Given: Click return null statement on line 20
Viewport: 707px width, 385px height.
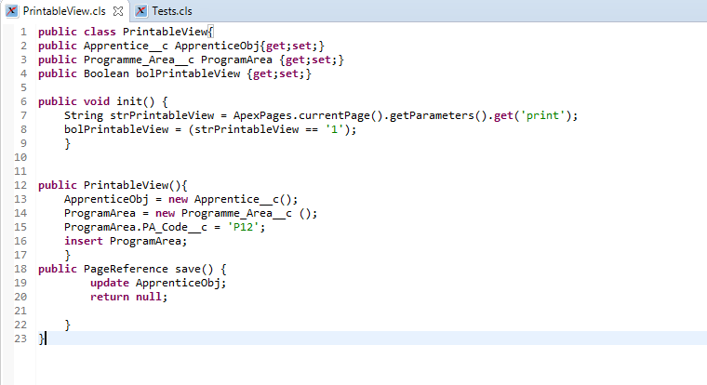Looking at the screenshot, I should [129, 297].
